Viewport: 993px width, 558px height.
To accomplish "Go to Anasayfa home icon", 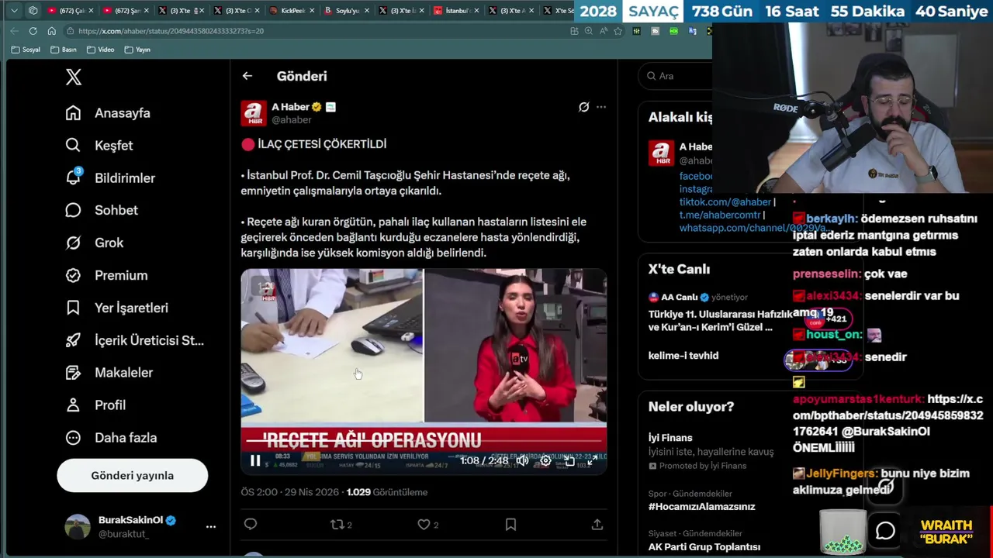I will point(73,113).
